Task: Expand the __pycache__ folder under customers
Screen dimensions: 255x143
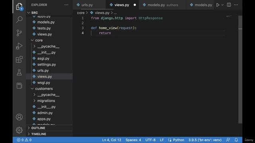Action: coord(49,95)
